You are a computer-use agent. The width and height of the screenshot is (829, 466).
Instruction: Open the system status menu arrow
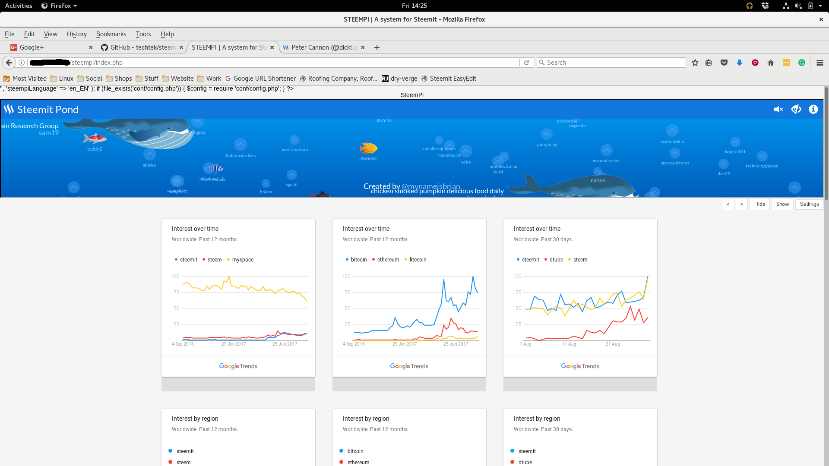point(820,6)
